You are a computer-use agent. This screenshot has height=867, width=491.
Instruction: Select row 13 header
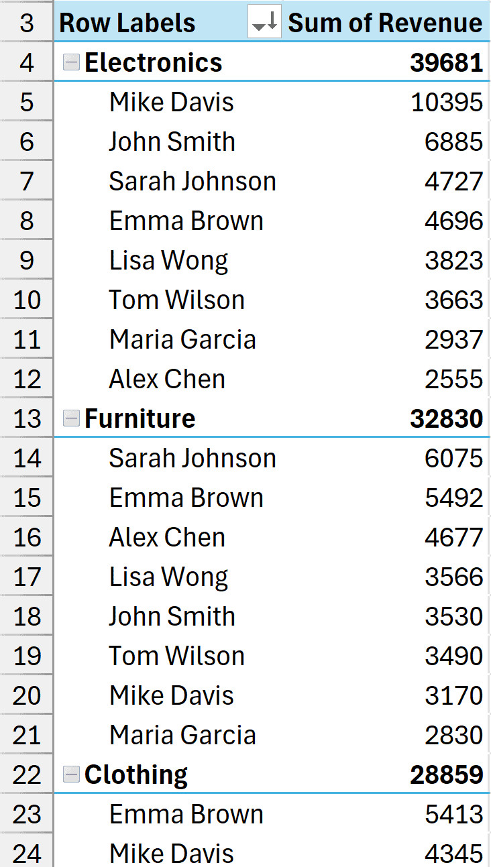click(x=27, y=418)
